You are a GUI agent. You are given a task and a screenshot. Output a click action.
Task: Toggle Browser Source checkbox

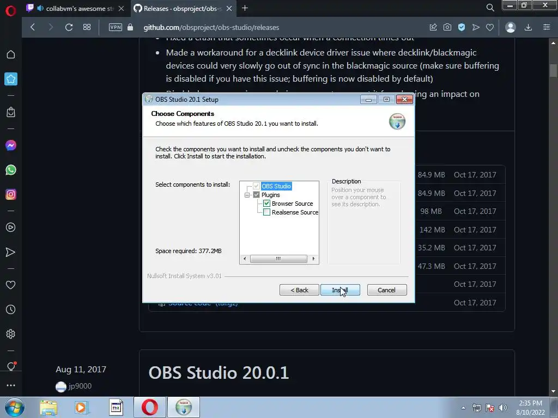coord(266,204)
